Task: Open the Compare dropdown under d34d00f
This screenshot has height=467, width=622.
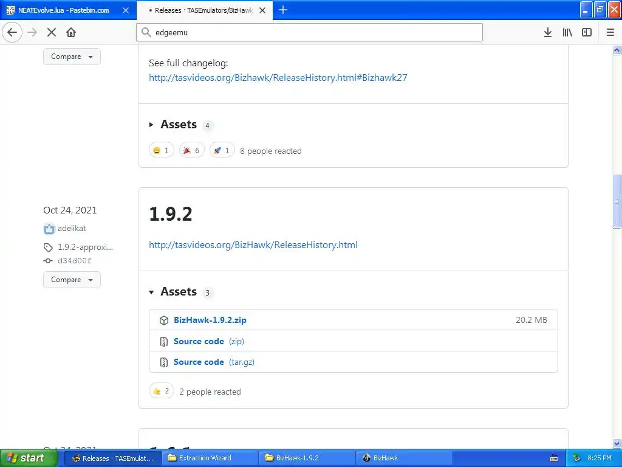Action: (x=72, y=280)
